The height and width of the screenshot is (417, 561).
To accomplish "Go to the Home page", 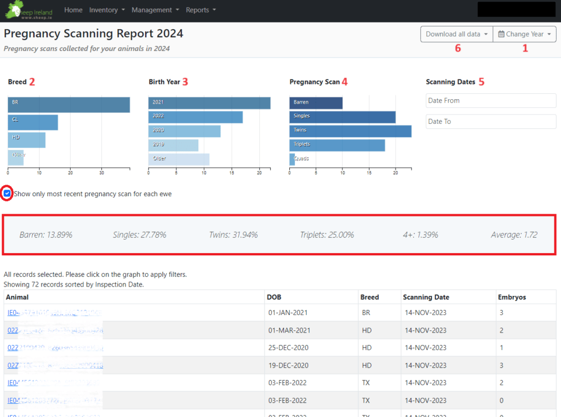I will [x=73, y=10].
